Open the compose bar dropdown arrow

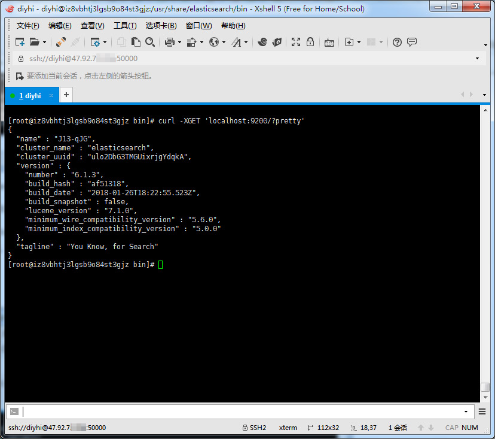(466, 411)
